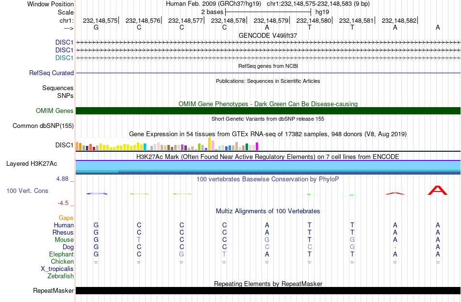Open the 100 Vert. Cons track label

coord(27,191)
